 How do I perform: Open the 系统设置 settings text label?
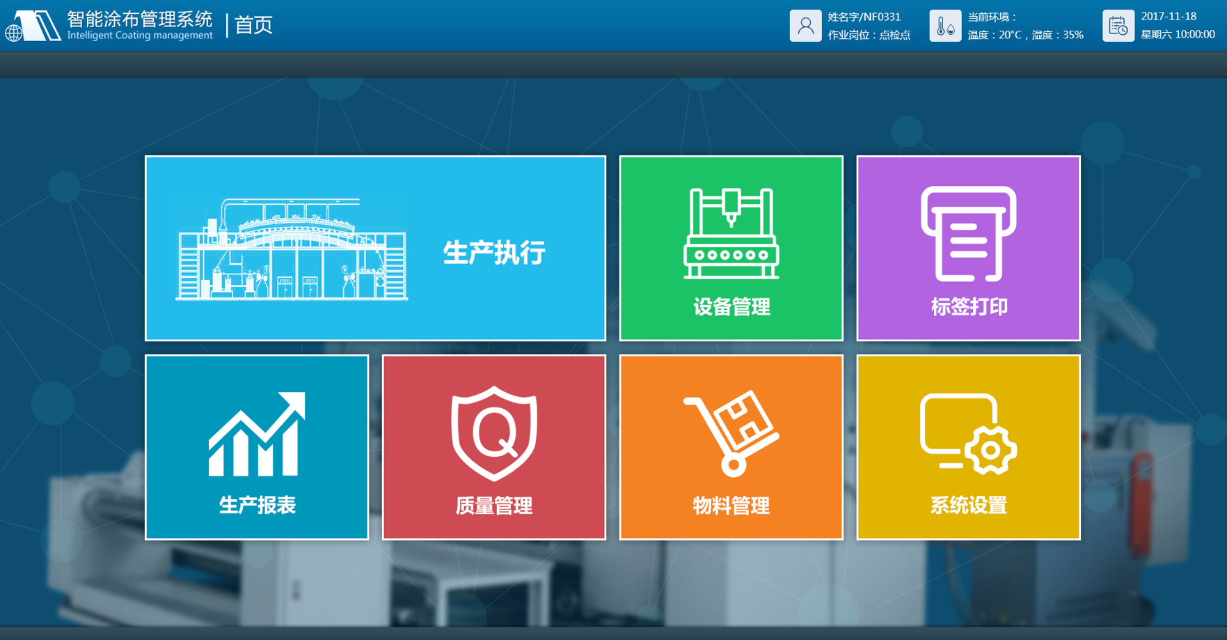pyautogui.click(x=968, y=506)
